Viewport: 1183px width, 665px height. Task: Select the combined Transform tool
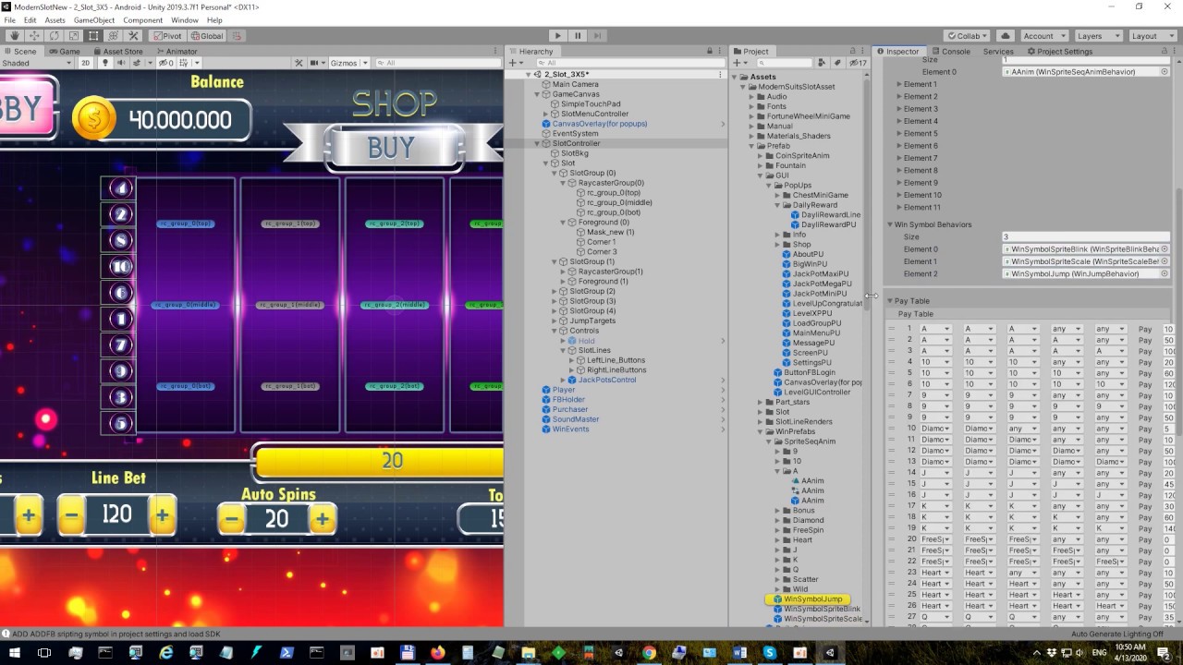[113, 36]
